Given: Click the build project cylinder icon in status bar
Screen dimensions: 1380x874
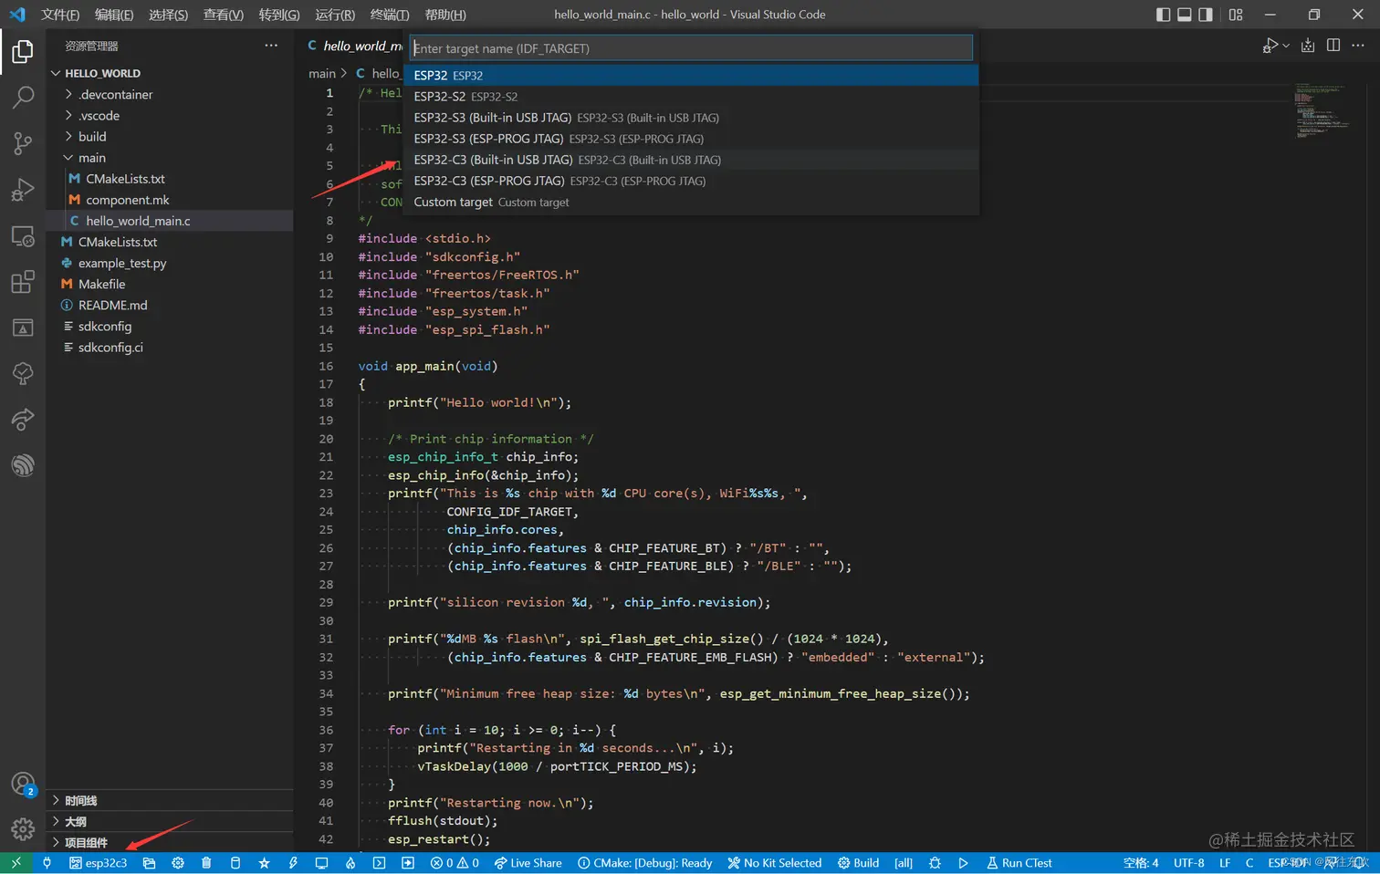Looking at the screenshot, I should (x=235, y=863).
